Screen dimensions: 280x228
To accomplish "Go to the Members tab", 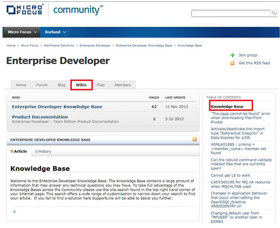I will pos(123,85).
